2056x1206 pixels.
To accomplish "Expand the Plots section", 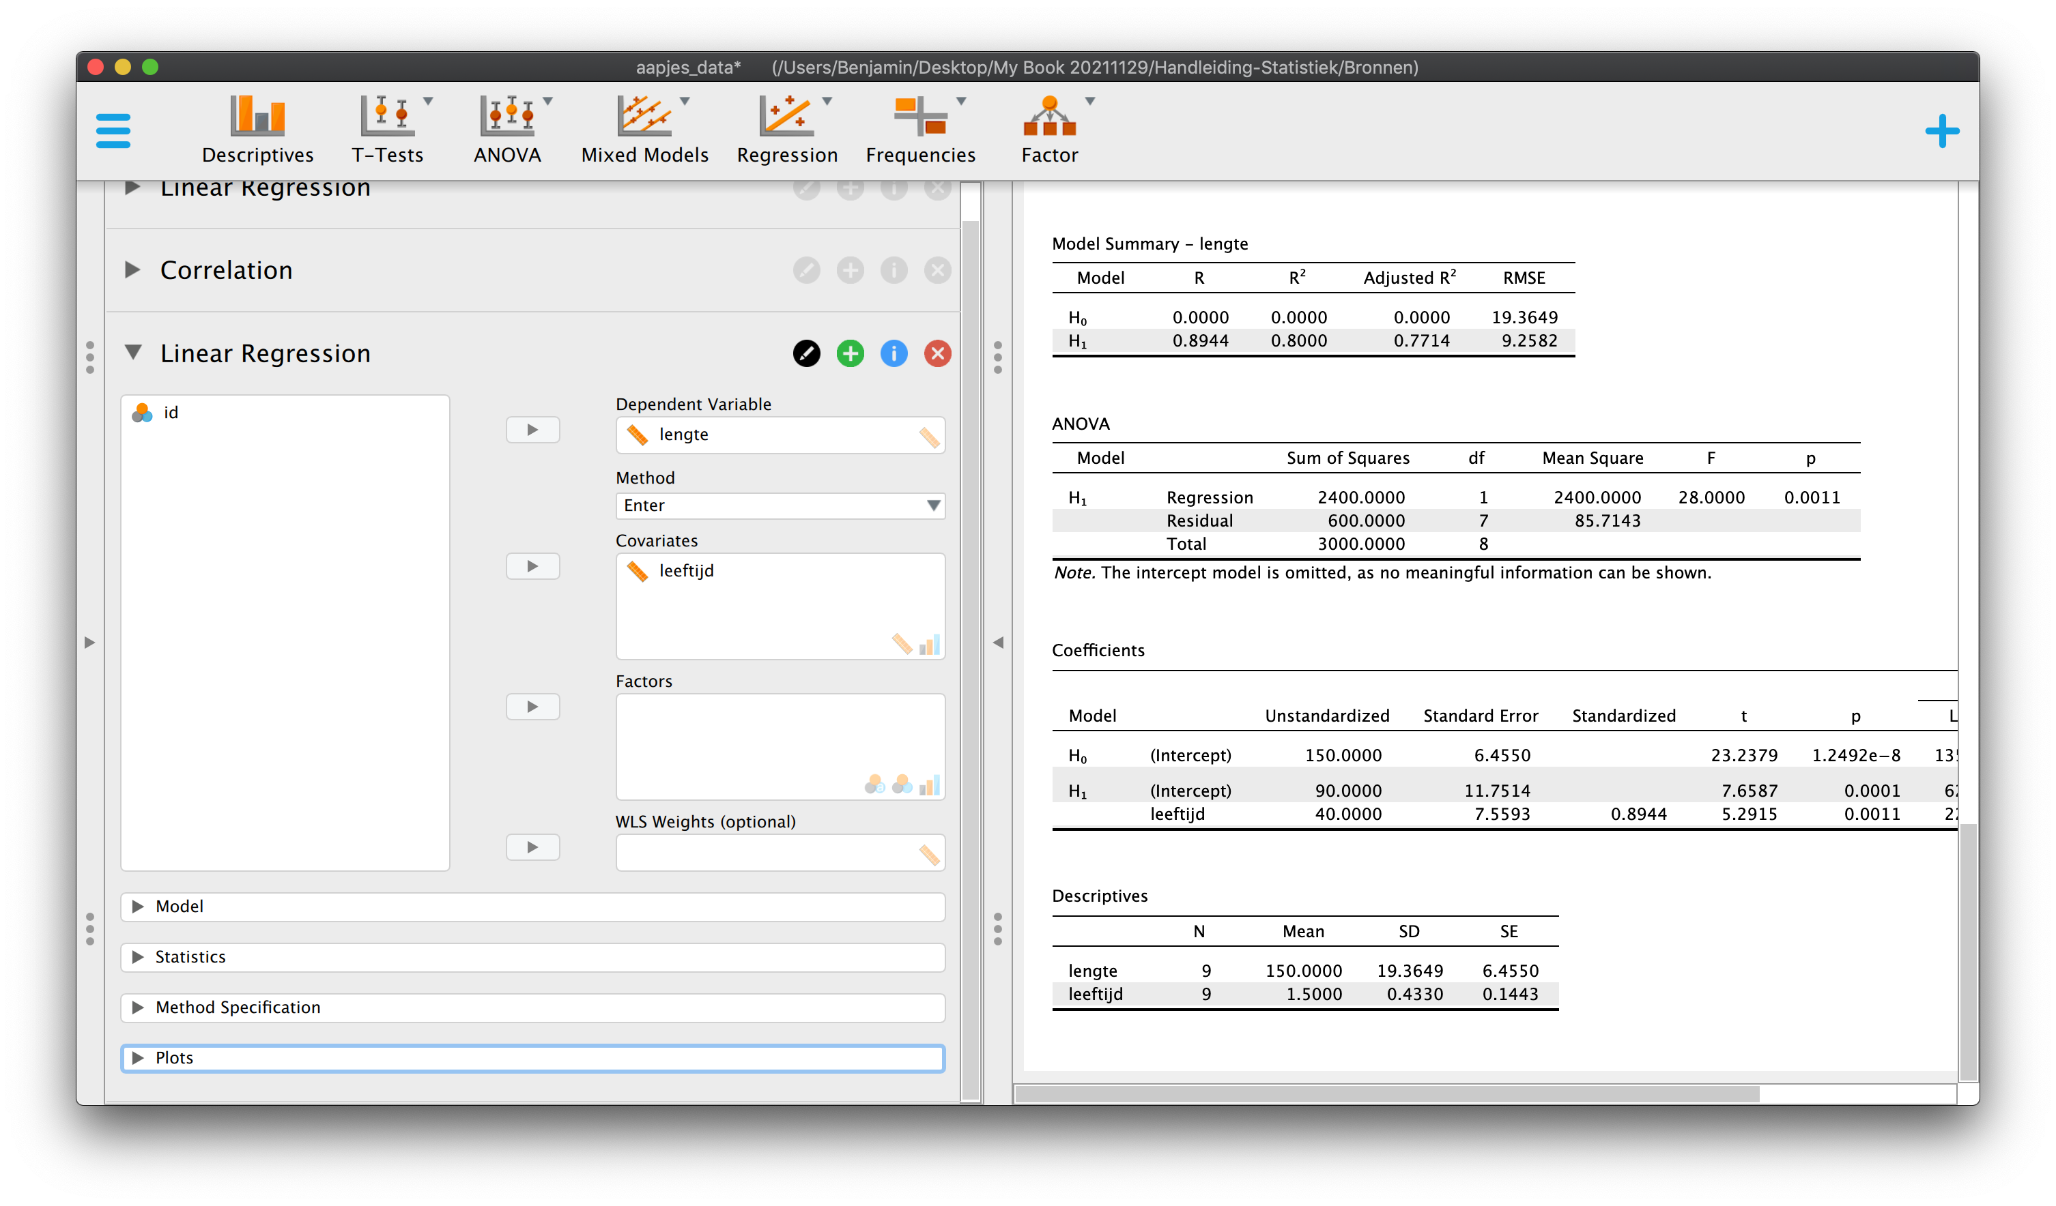I will click(x=534, y=1059).
